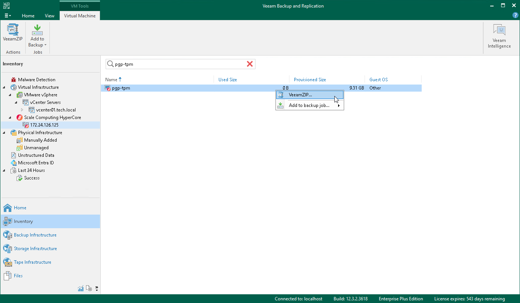Image resolution: width=520 pixels, height=303 pixels.
Task: Switch to the Home ribbon tab
Action: (x=28, y=16)
